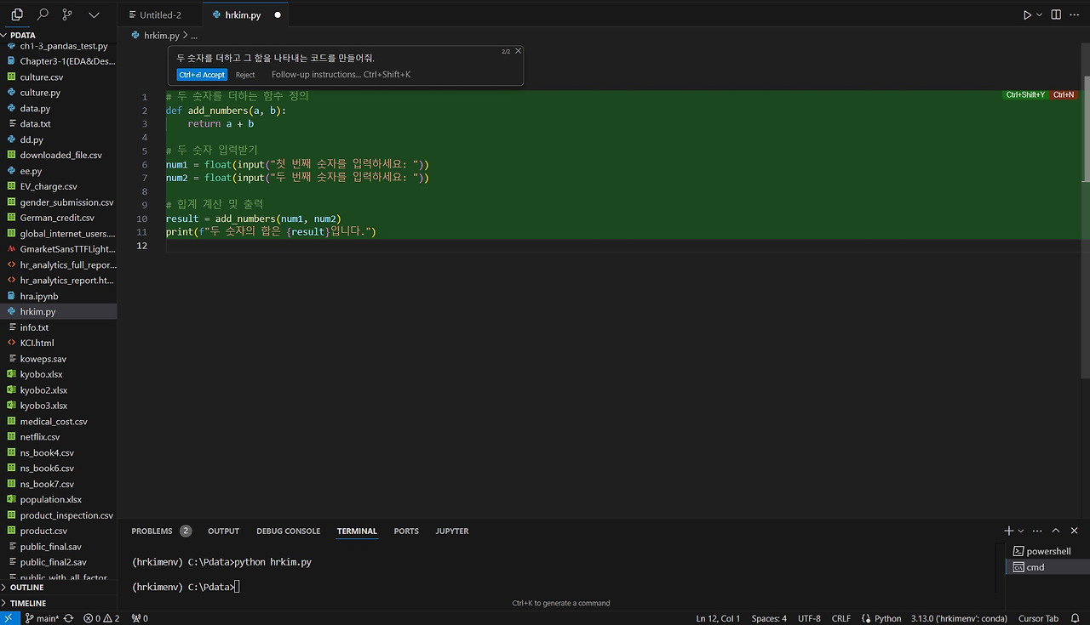Open the PORTS panel tab
Viewport: 1090px width, 625px height.
tap(406, 531)
